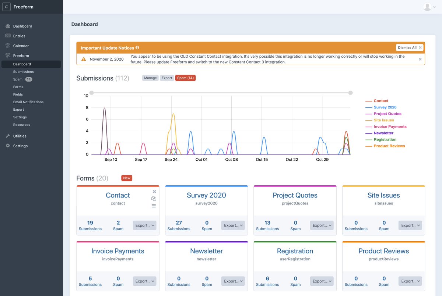Open Export dropdown on Survey 2020 card

click(233, 225)
